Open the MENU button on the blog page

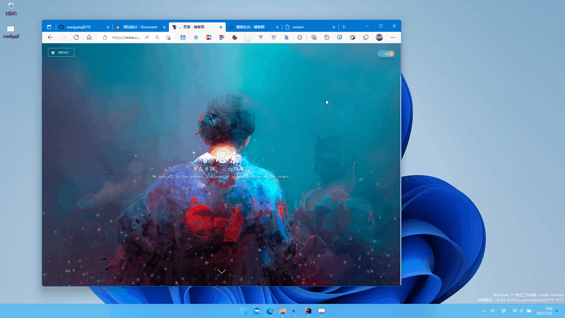(x=61, y=52)
